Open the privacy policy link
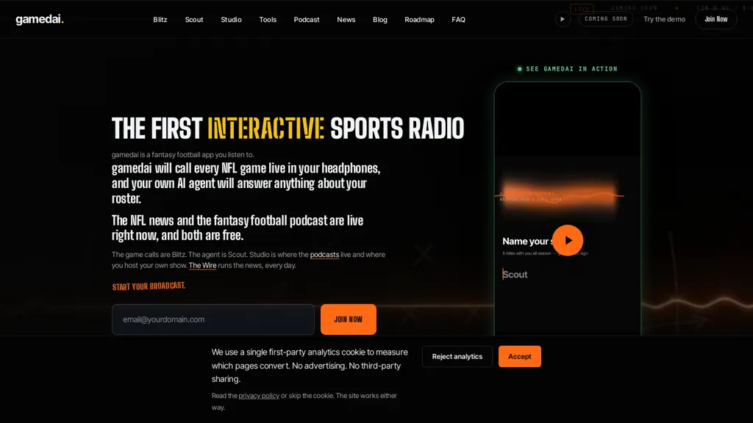Viewport: 753px width, 423px height. tap(259, 396)
